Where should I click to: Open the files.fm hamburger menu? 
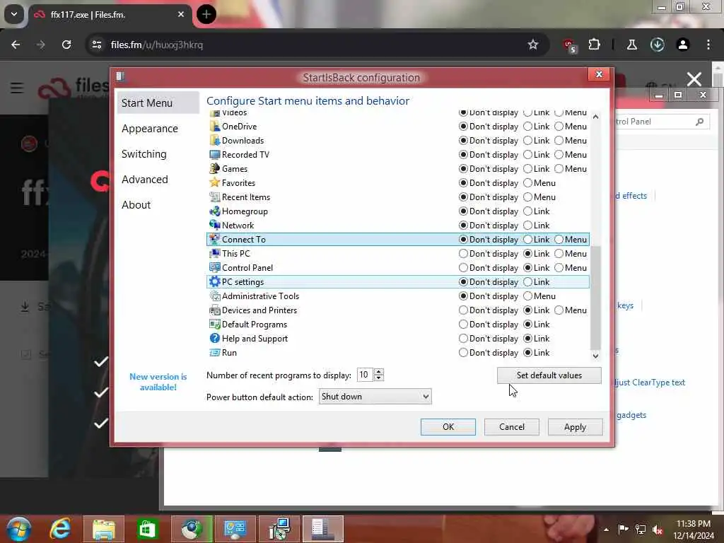17,87
